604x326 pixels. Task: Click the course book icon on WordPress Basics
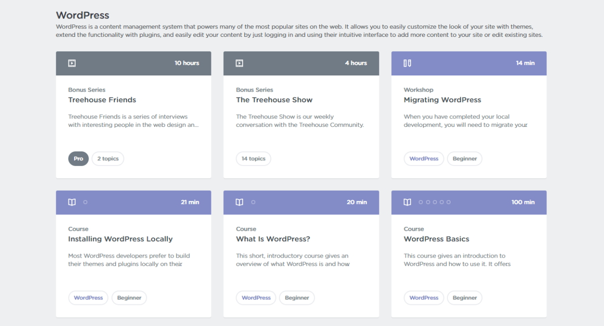point(407,202)
